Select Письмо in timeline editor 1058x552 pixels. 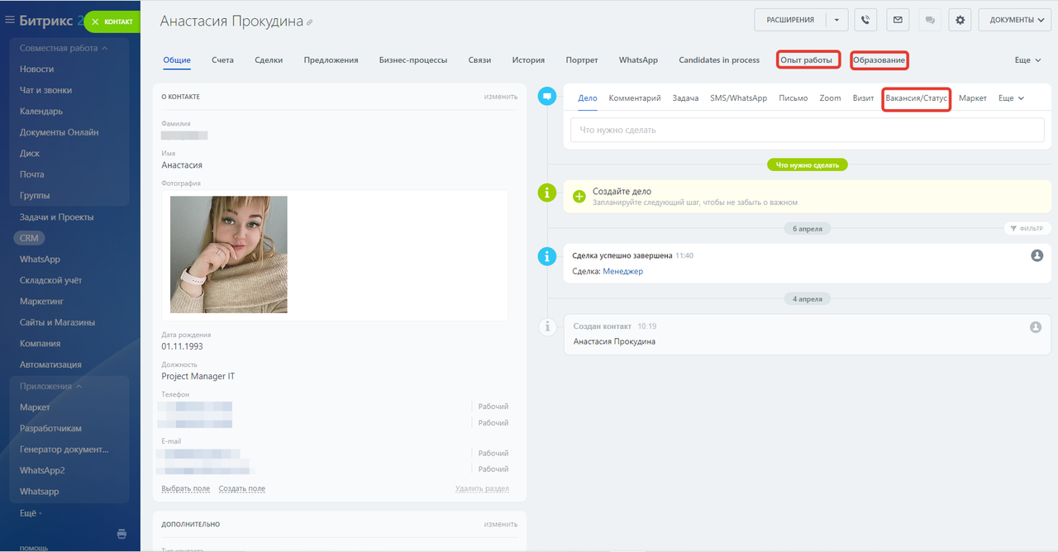click(793, 98)
